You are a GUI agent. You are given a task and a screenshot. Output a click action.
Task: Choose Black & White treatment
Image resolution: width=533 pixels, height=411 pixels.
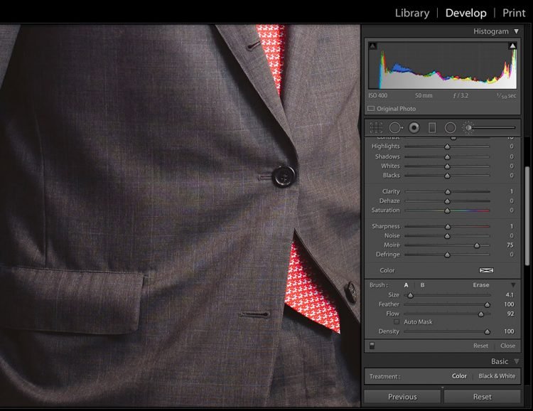point(497,376)
